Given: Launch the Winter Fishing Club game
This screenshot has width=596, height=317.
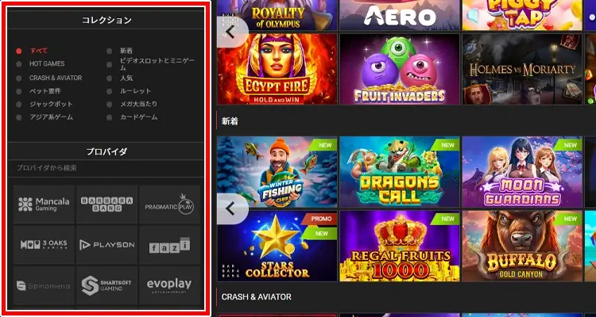Looking at the screenshot, I should pyautogui.click(x=277, y=172).
